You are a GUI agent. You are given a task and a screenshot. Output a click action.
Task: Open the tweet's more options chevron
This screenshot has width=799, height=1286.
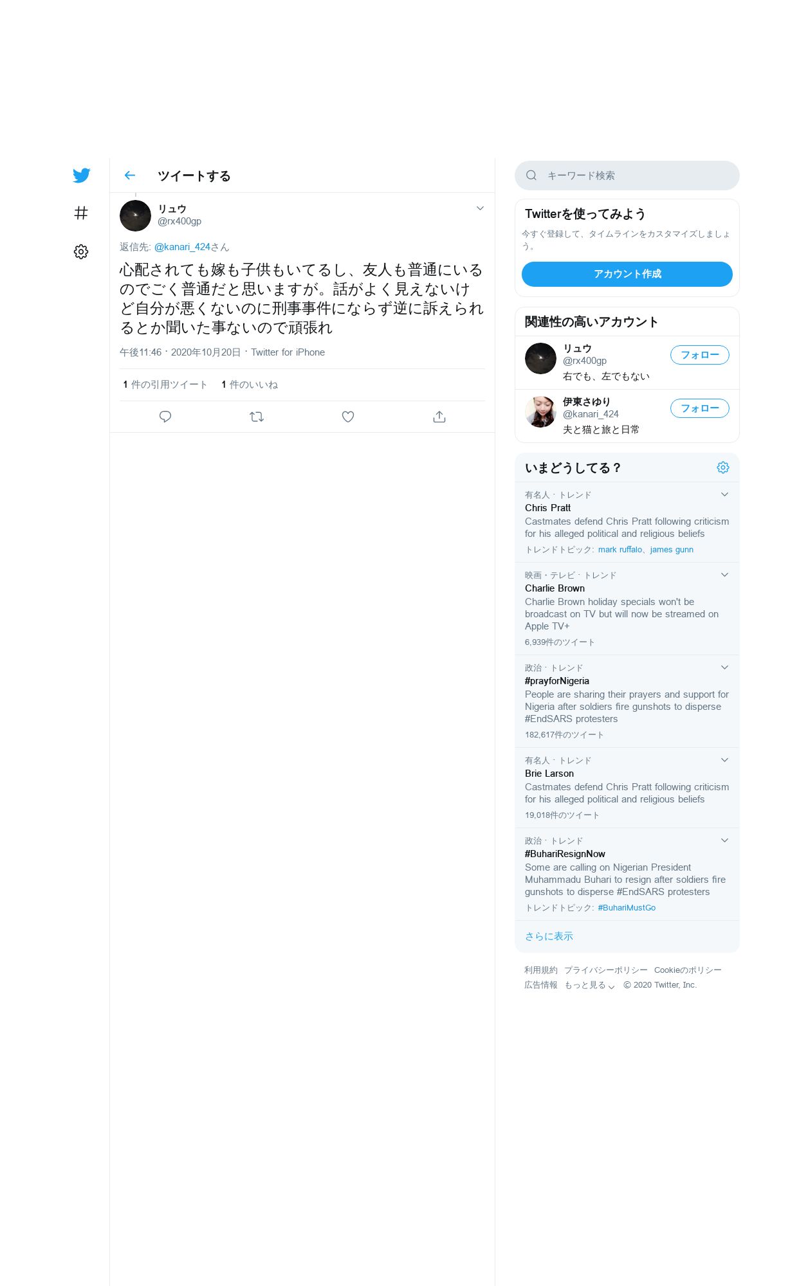480,208
